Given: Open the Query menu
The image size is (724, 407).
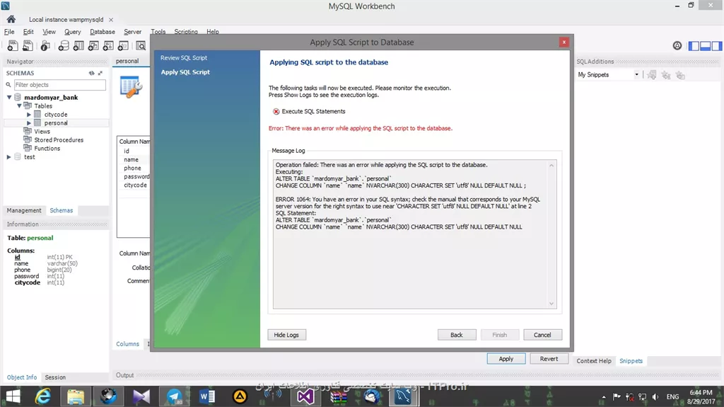Looking at the screenshot, I should [73, 31].
